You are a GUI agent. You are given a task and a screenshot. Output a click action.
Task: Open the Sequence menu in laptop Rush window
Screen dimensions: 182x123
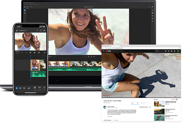(x=31, y=4)
